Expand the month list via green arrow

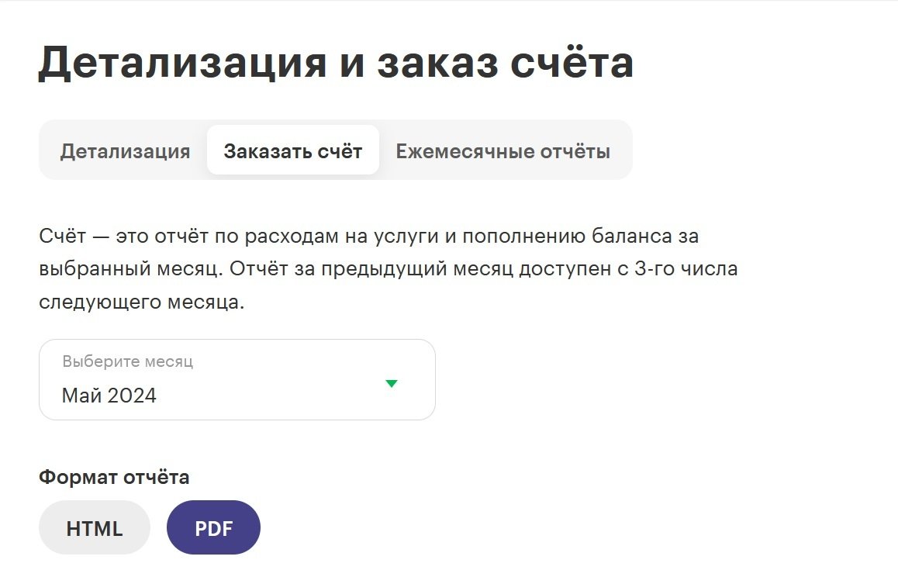coord(392,383)
